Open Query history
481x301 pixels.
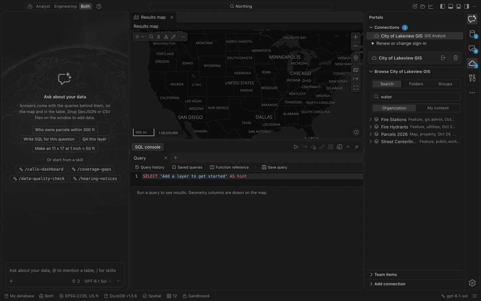coord(150,167)
